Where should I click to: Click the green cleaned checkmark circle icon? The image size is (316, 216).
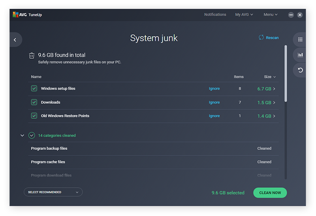click(32, 135)
